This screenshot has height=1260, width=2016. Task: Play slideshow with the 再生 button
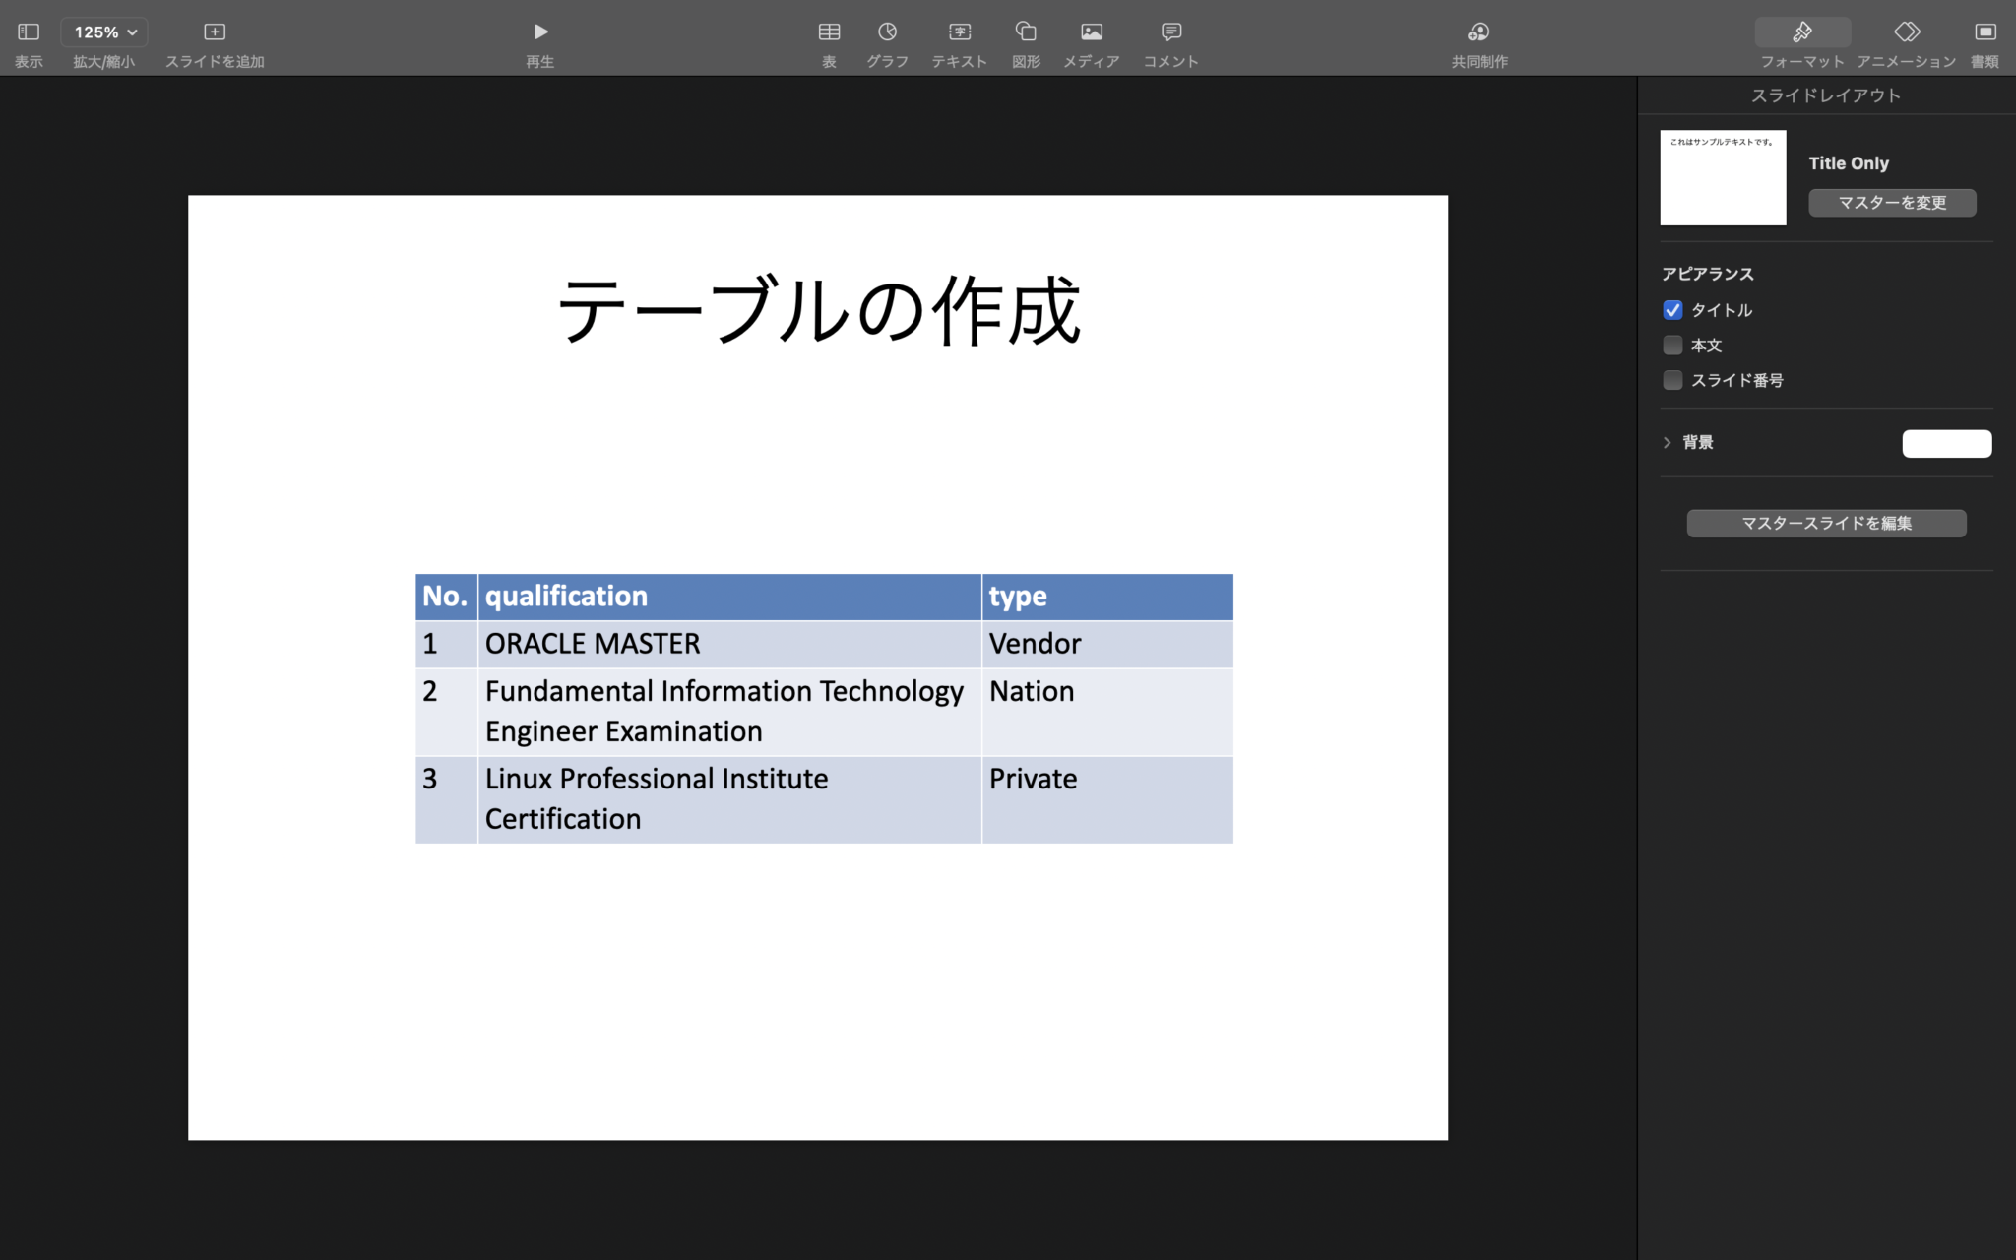coord(539,32)
